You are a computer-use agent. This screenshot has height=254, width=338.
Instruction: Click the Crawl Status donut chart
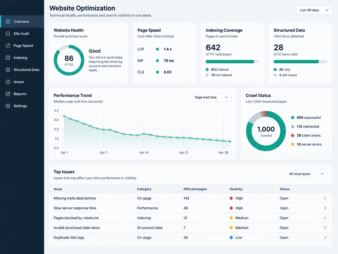[266, 131]
